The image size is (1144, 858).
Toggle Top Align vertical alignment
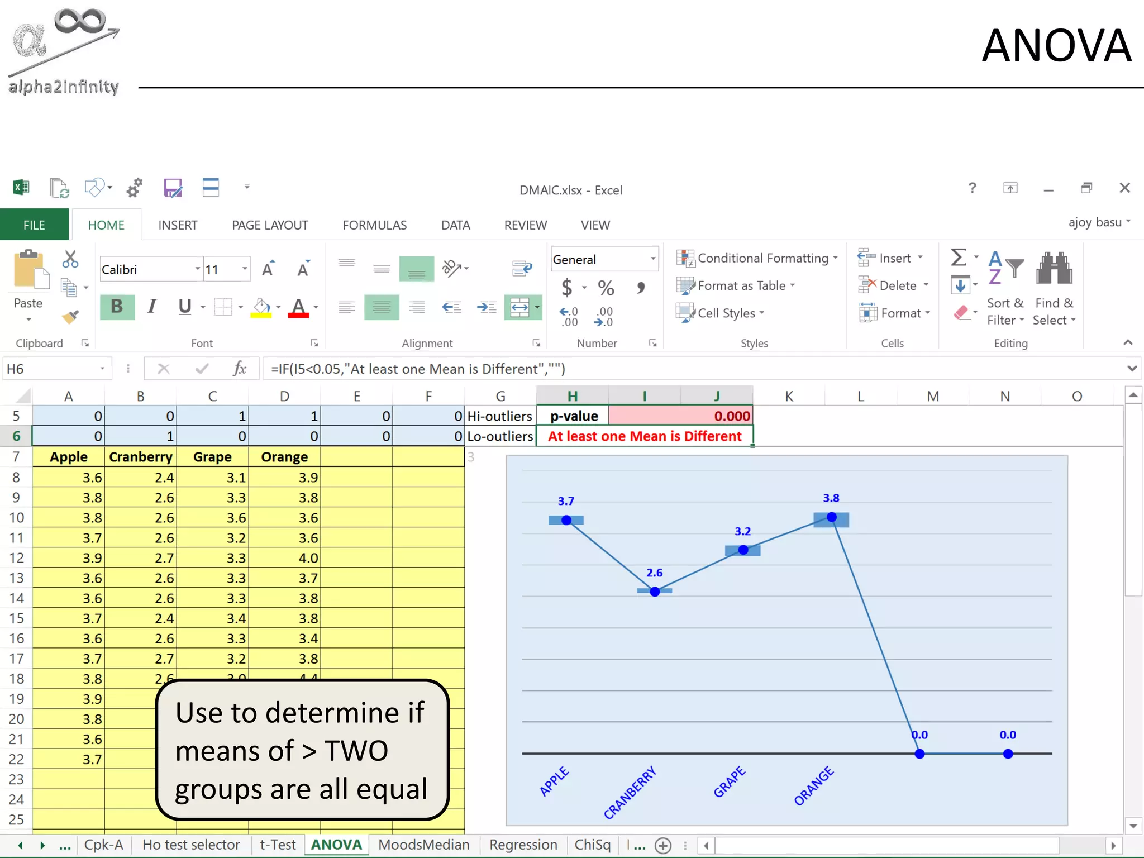(x=347, y=264)
